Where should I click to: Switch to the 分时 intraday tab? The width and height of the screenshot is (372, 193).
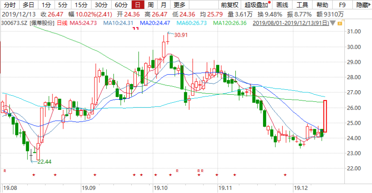10,5
